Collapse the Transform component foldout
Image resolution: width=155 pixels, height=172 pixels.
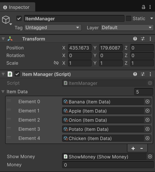[3, 39]
